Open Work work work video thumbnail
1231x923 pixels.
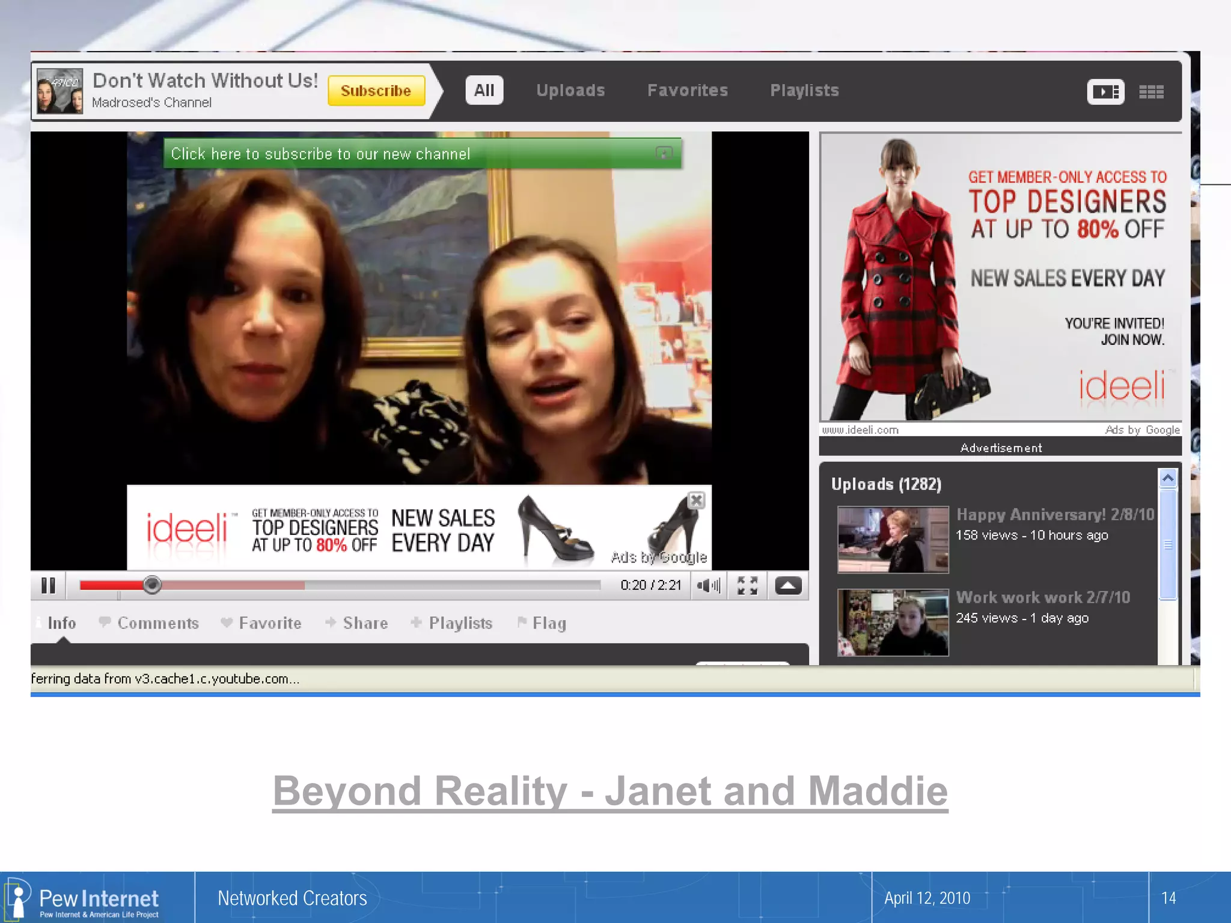(x=893, y=623)
